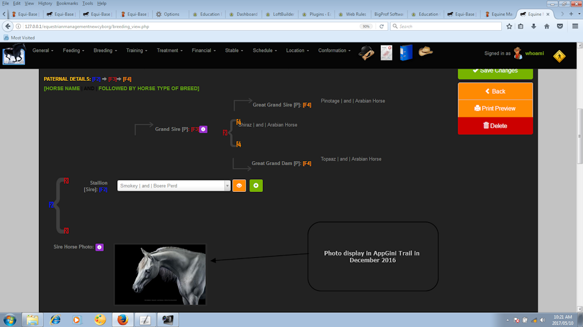Image resolution: width=583 pixels, height=327 pixels.
Task: Open Most Visited bookmarks folder
Action: point(19,38)
